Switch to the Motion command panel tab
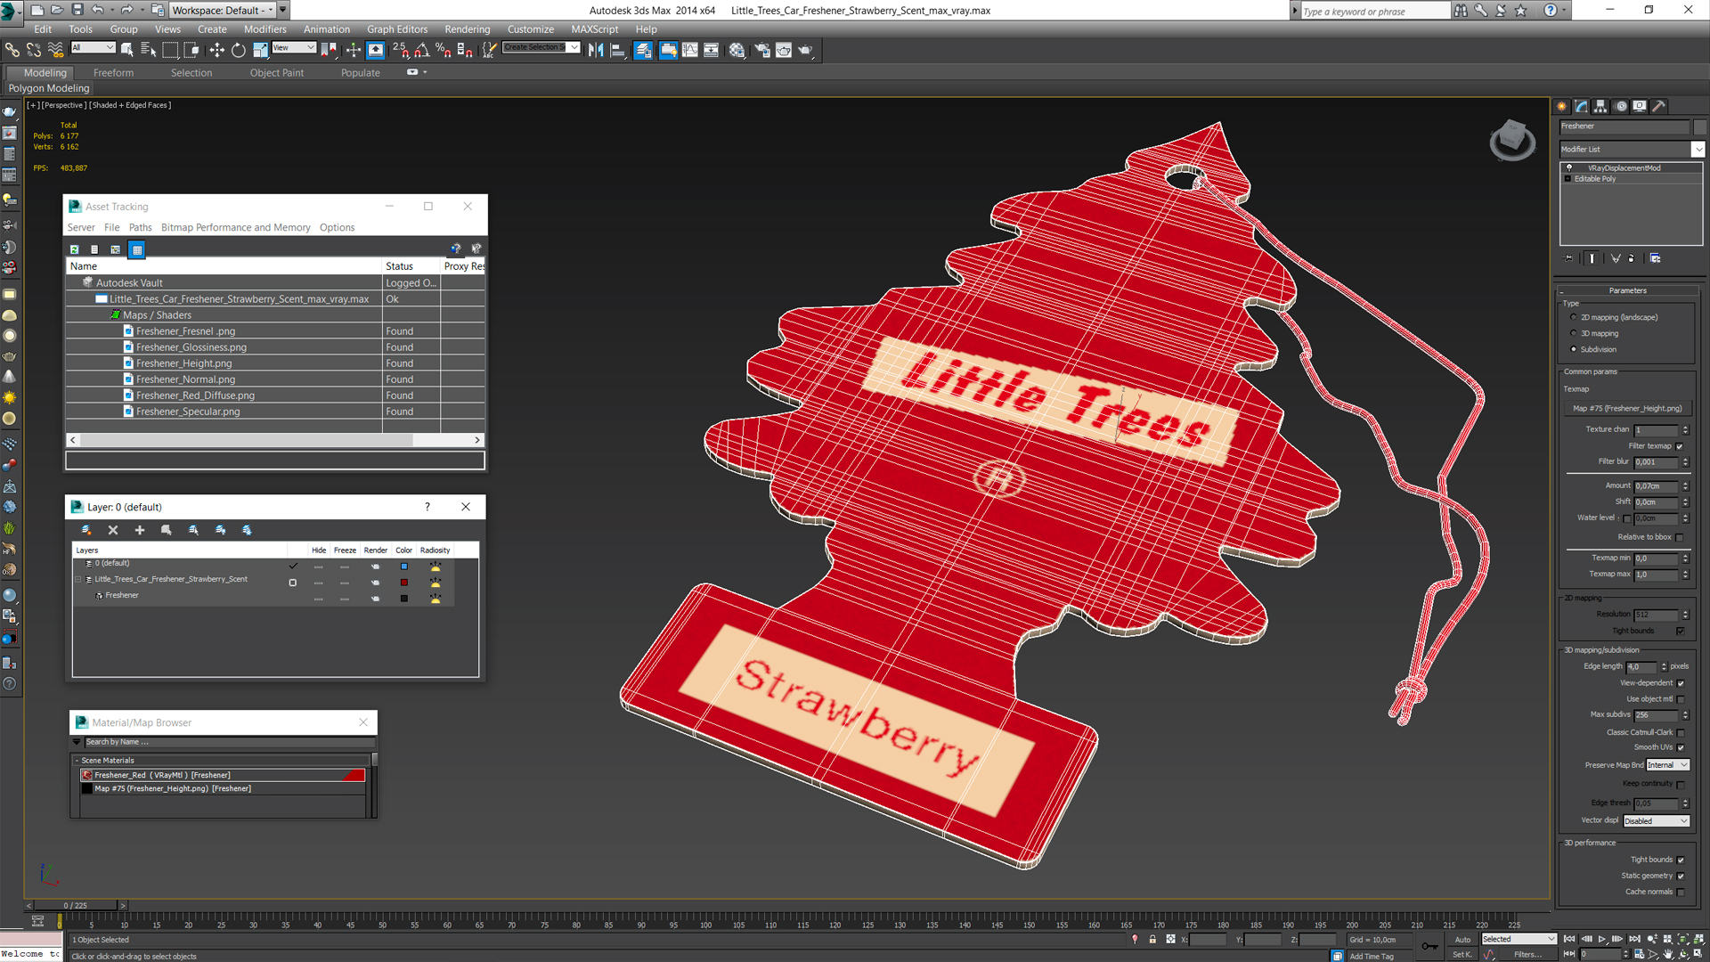The image size is (1710, 962). 1621,106
